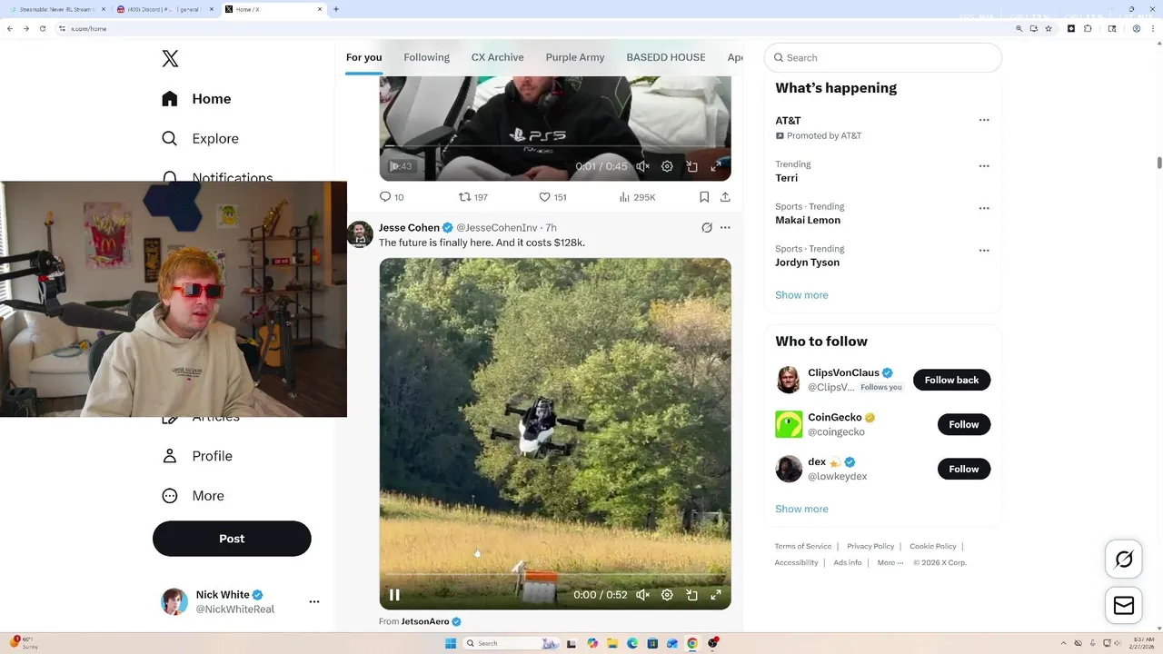Unmute the 0:52 Jetson video

tap(642, 595)
